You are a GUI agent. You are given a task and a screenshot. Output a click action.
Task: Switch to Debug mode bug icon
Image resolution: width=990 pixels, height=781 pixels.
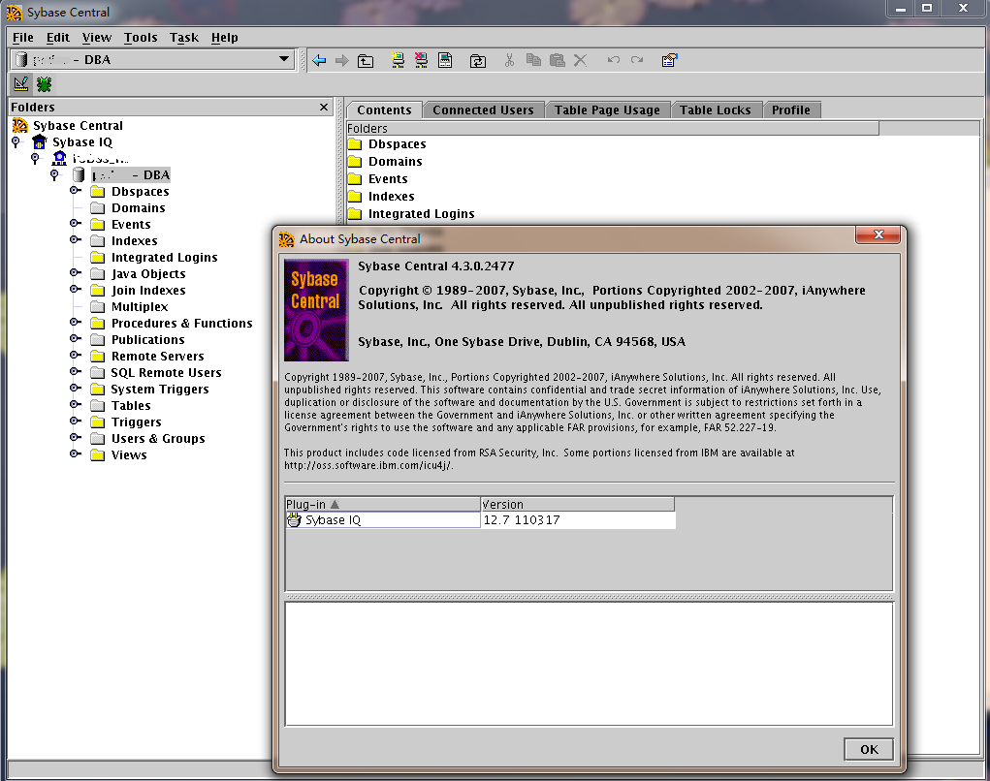[x=45, y=83]
